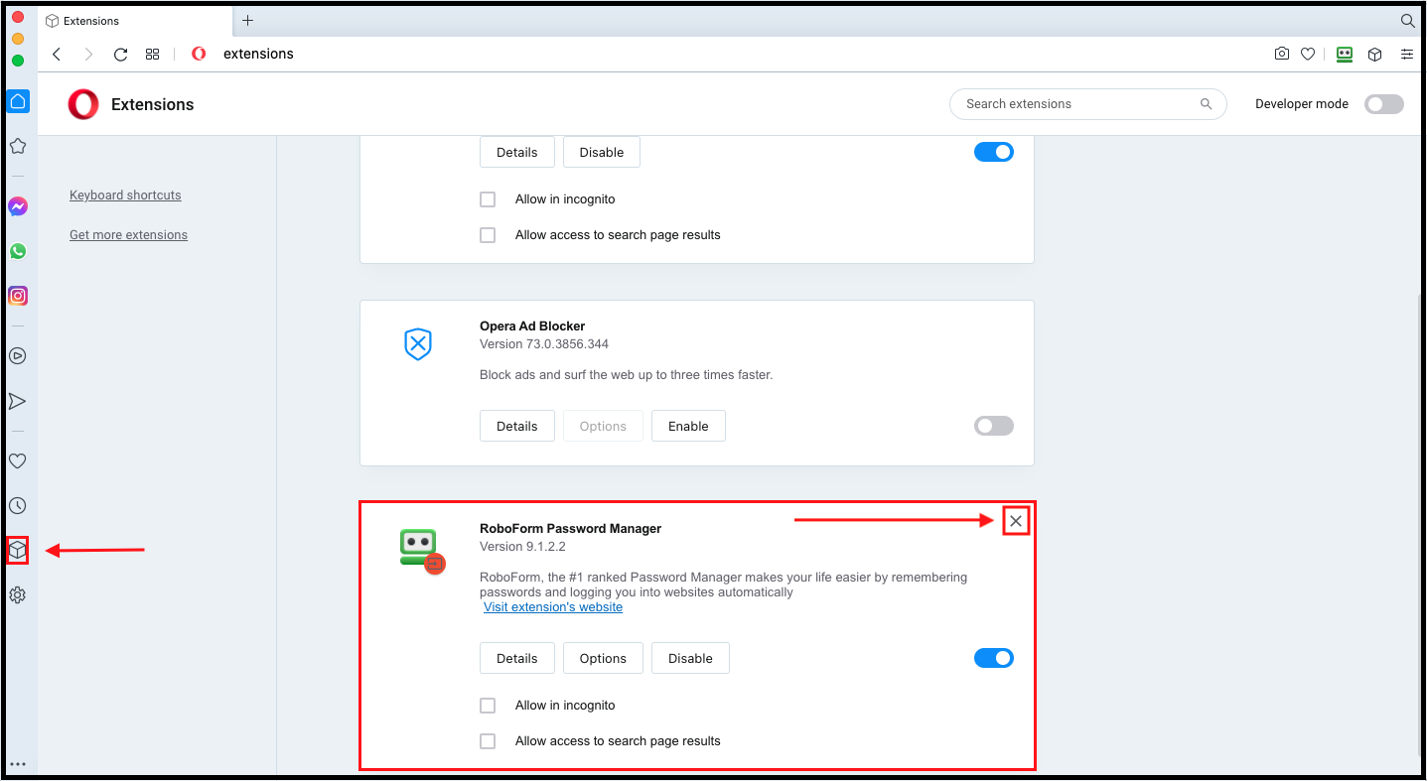Click Enable for Opera Ad Blocker
1427x781 pixels.
pos(688,426)
